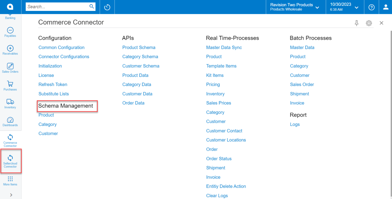Open Revision Two Products company dropdown
Image resolution: width=392 pixels, height=199 pixels.
tap(295, 7)
